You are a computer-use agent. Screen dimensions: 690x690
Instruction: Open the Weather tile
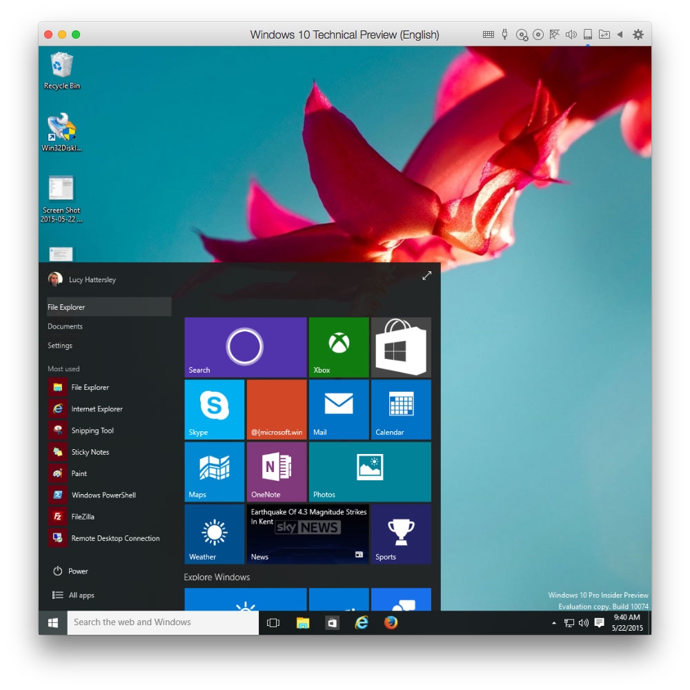tap(215, 534)
